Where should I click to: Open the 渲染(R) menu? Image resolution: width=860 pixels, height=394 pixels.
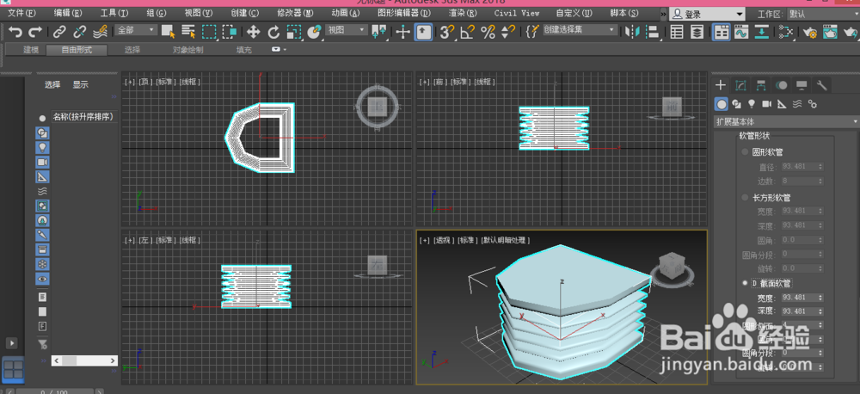pyautogui.click(x=463, y=13)
